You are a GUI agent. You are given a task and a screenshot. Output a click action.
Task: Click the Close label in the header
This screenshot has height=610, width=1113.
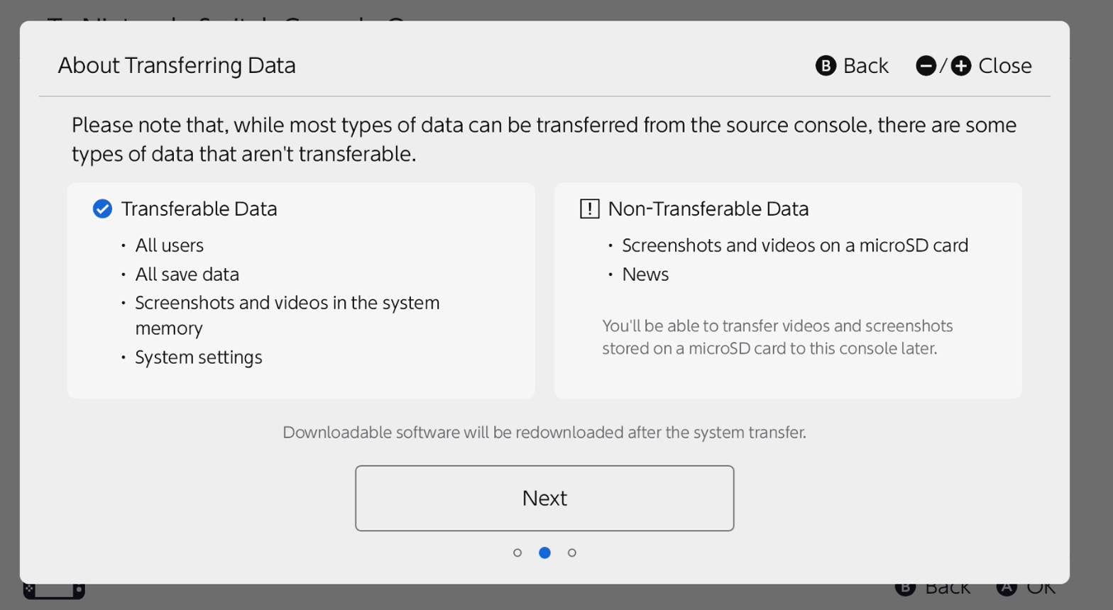pyautogui.click(x=1004, y=66)
